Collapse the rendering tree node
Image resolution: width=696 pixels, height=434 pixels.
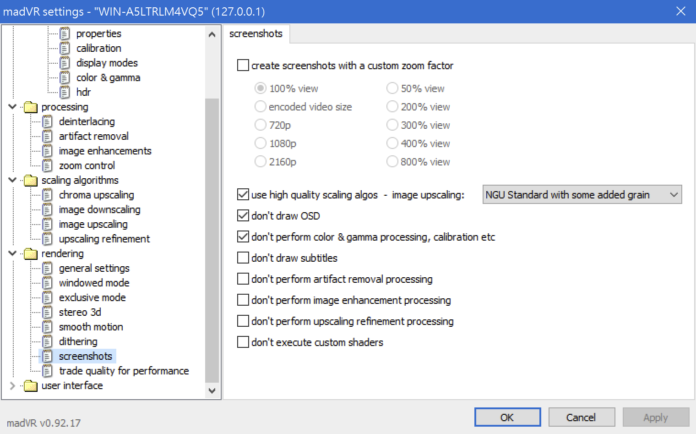(x=12, y=253)
